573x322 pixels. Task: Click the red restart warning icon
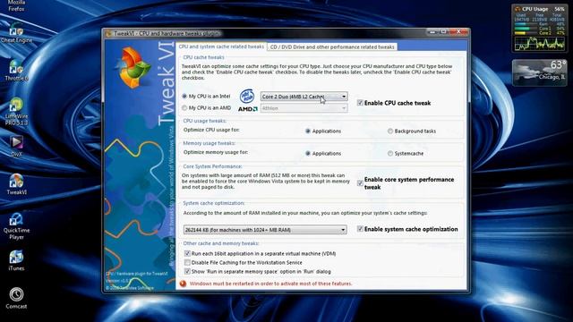coord(183,284)
